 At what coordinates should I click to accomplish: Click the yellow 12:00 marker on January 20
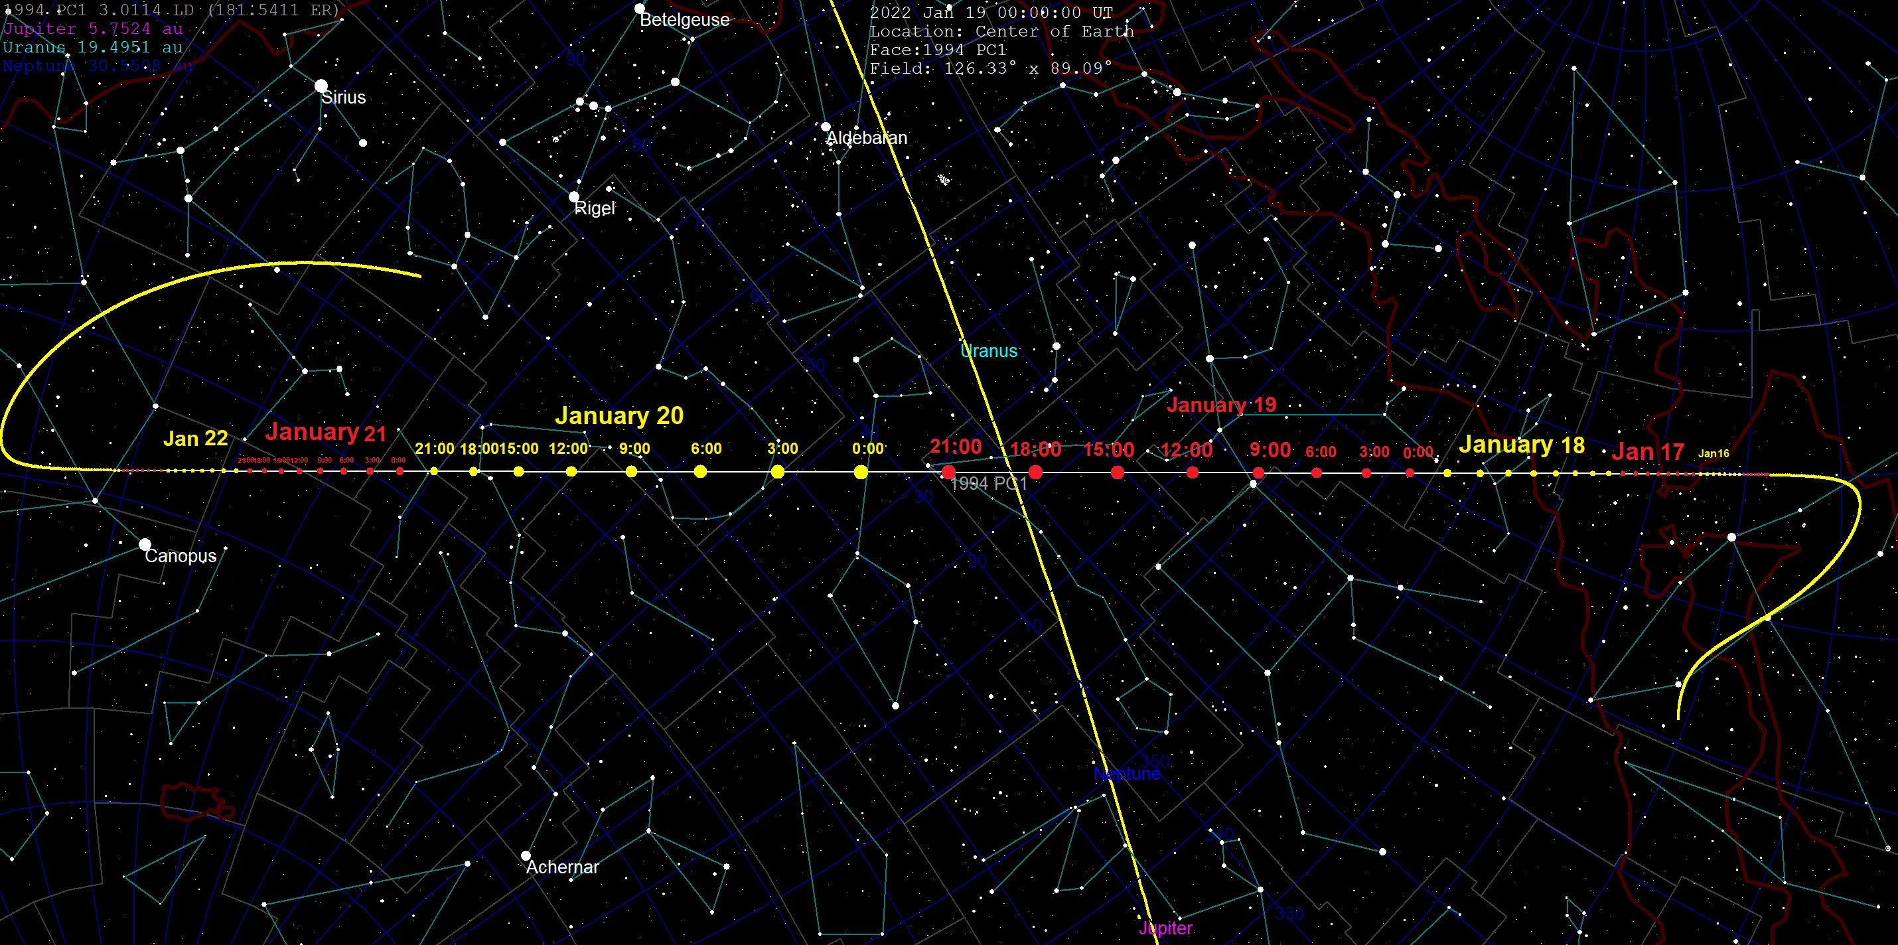tap(571, 471)
